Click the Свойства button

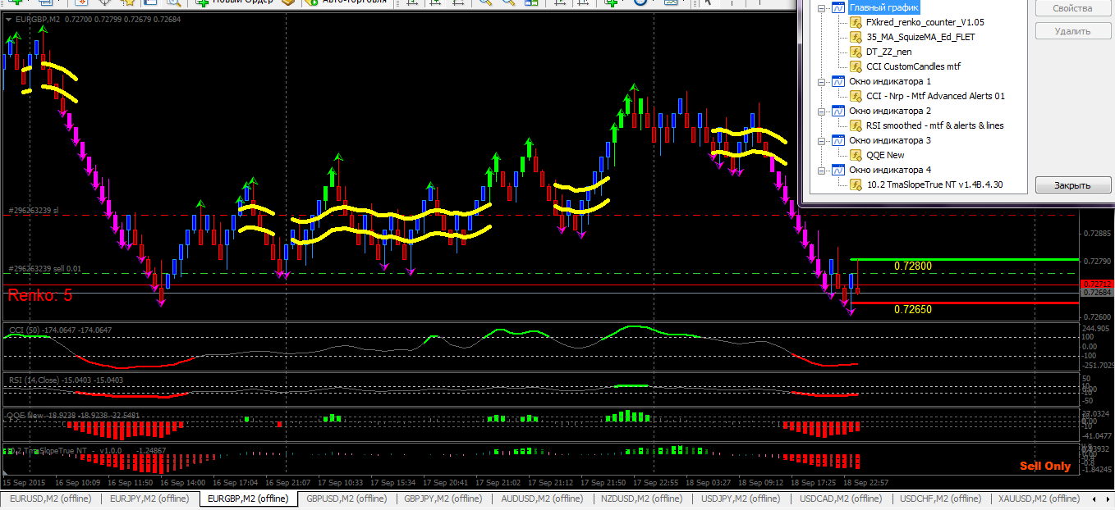click(x=1073, y=8)
